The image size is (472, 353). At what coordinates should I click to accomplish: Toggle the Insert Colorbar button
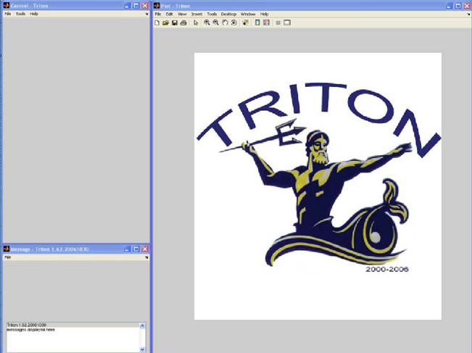(x=257, y=22)
